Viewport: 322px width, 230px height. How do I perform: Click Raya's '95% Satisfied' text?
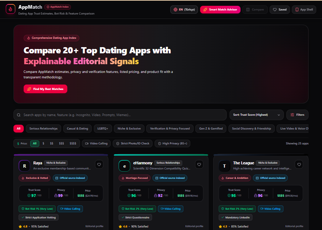point(40,226)
